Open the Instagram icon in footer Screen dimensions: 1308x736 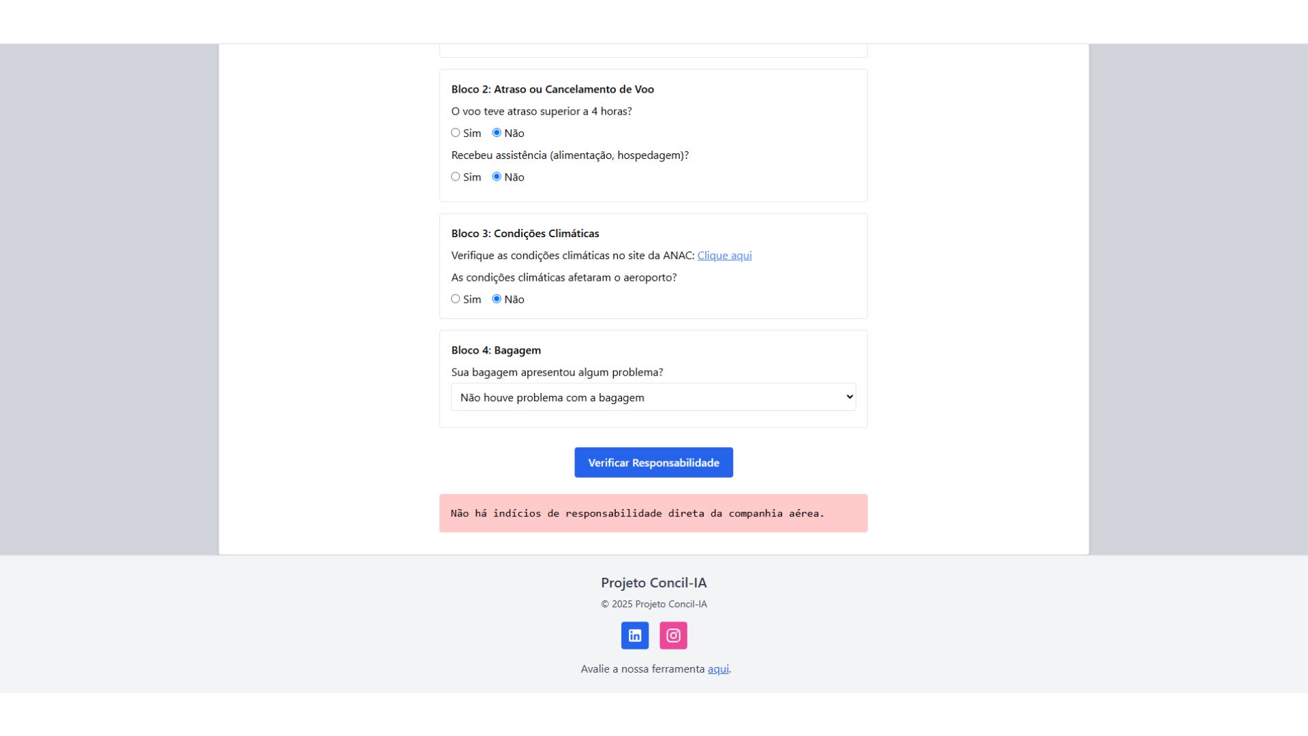coord(673,635)
